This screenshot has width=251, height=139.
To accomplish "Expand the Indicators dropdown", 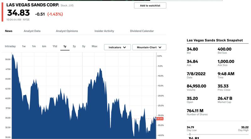I will click(117, 47).
